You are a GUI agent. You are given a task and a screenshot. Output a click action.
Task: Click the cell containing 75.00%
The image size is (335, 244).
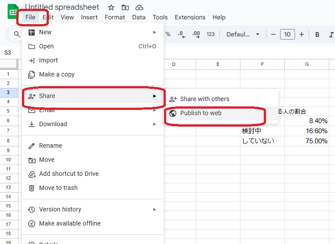pos(307,141)
